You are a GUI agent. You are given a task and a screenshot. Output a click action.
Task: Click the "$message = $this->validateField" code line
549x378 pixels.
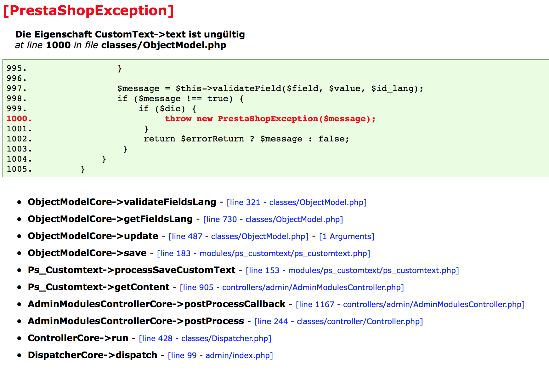(x=270, y=89)
